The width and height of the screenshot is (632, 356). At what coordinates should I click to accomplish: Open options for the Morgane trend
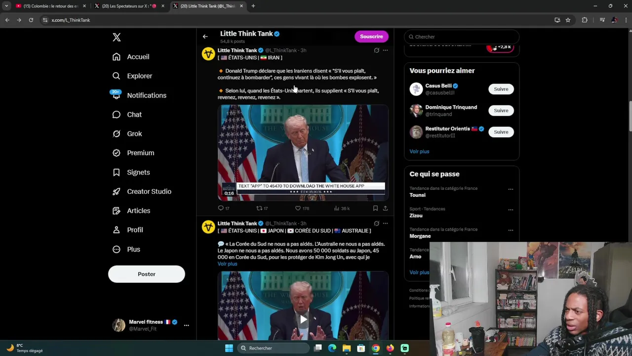tap(511, 230)
